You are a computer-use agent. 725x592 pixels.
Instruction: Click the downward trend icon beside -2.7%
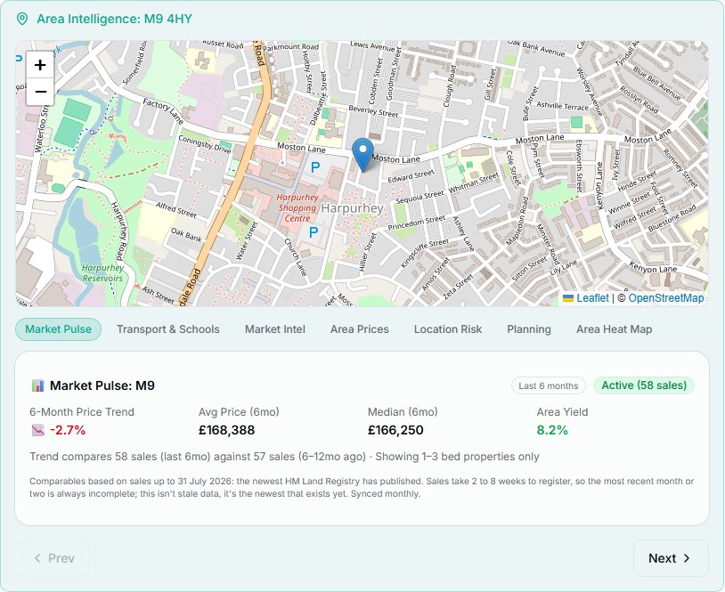[x=38, y=430]
